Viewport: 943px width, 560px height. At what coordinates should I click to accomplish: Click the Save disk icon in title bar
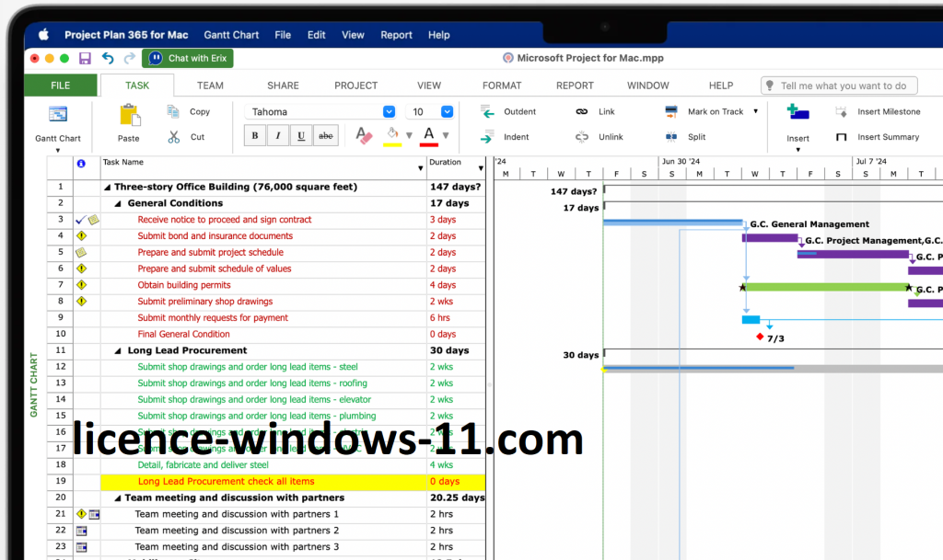coord(85,58)
